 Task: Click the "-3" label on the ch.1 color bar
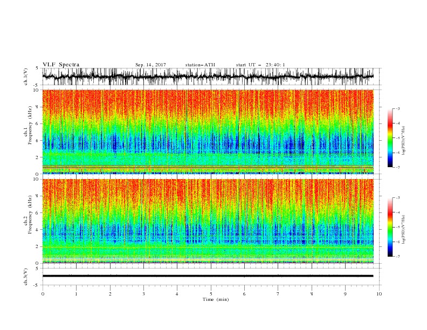click(x=398, y=109)
